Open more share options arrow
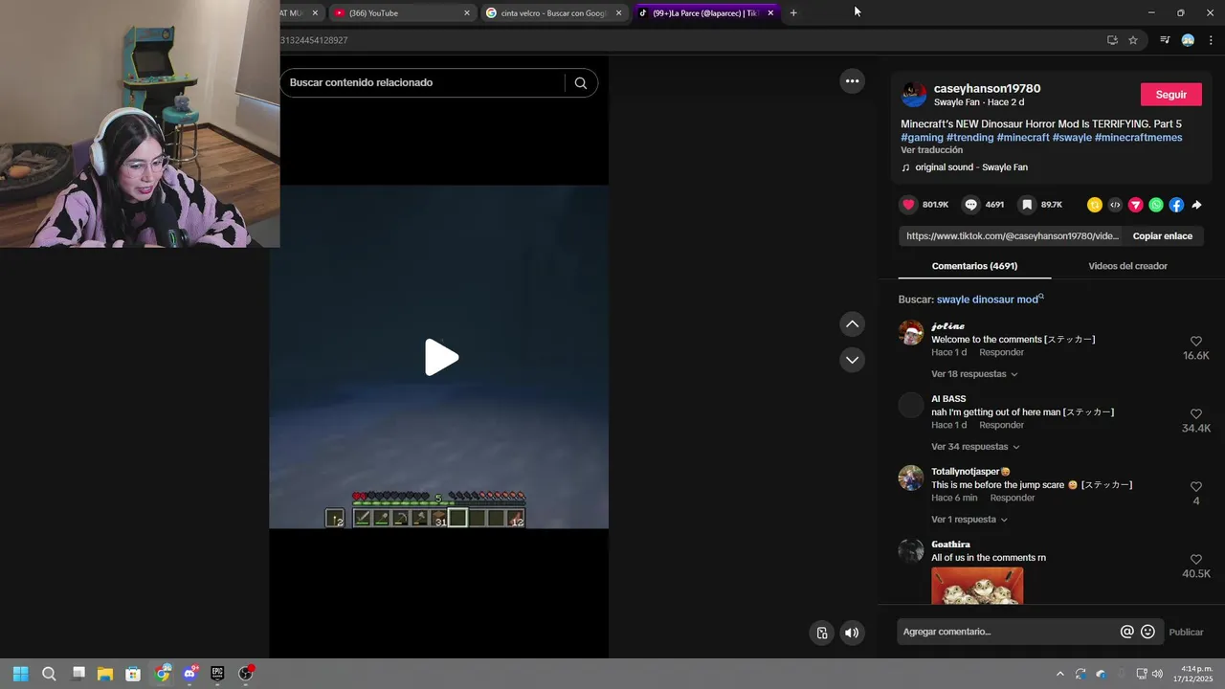The width and height of the screenshot is (1225, 689). tap(1196, 205)
